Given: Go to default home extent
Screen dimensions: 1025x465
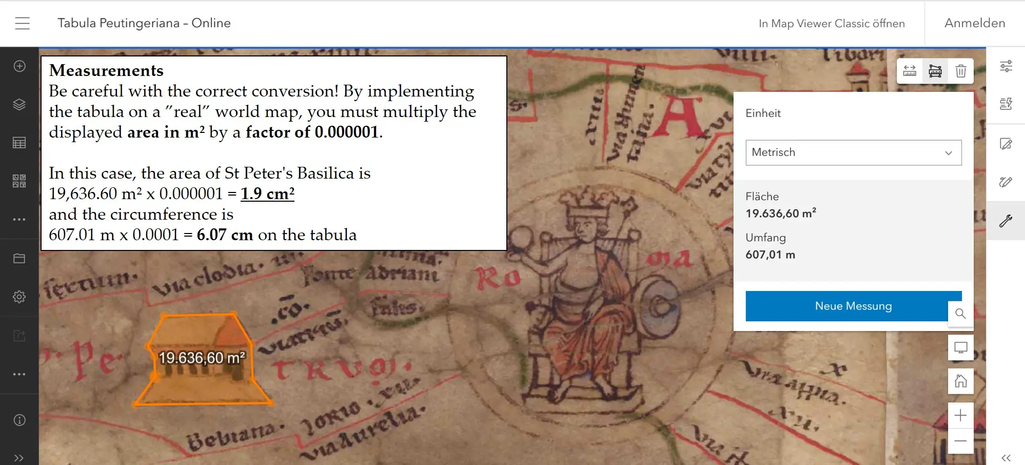Looking at the screenshot, I should 960,381.
